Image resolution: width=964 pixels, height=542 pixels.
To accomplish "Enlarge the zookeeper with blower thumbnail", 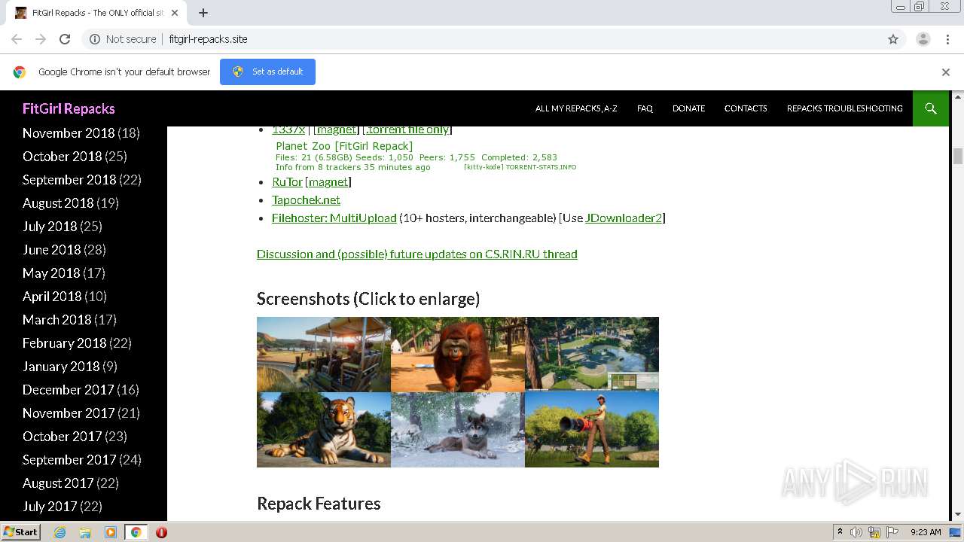I will pyautogui.click(x=592, y=430).
